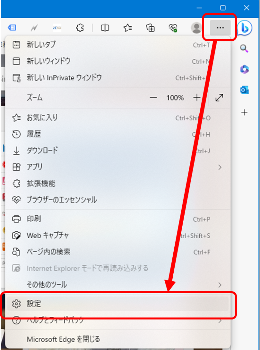Image resolution: width=260 pixels, height=350 pixels.
Task: Click the sidebar plus add icon
Action: pyautogui.click(x=244, y=112)
